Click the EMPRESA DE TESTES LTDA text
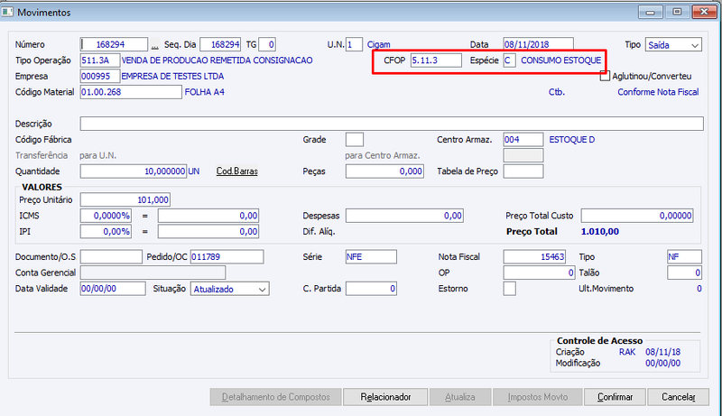This screenshot has width=722, height=416. click(172, 77)
